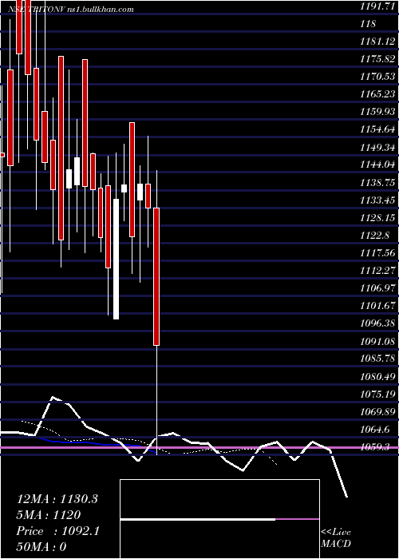
Task: Click the Live MACD label
Action: [x=336, y=538]
